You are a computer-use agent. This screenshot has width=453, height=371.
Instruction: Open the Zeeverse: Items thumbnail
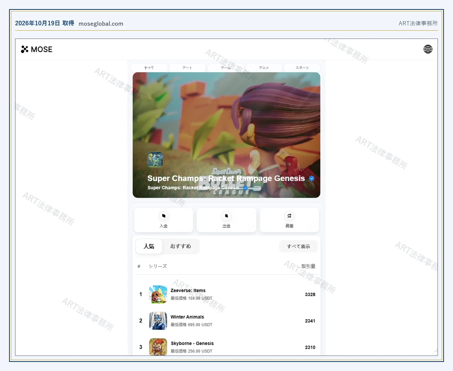[x=158, y=294]
